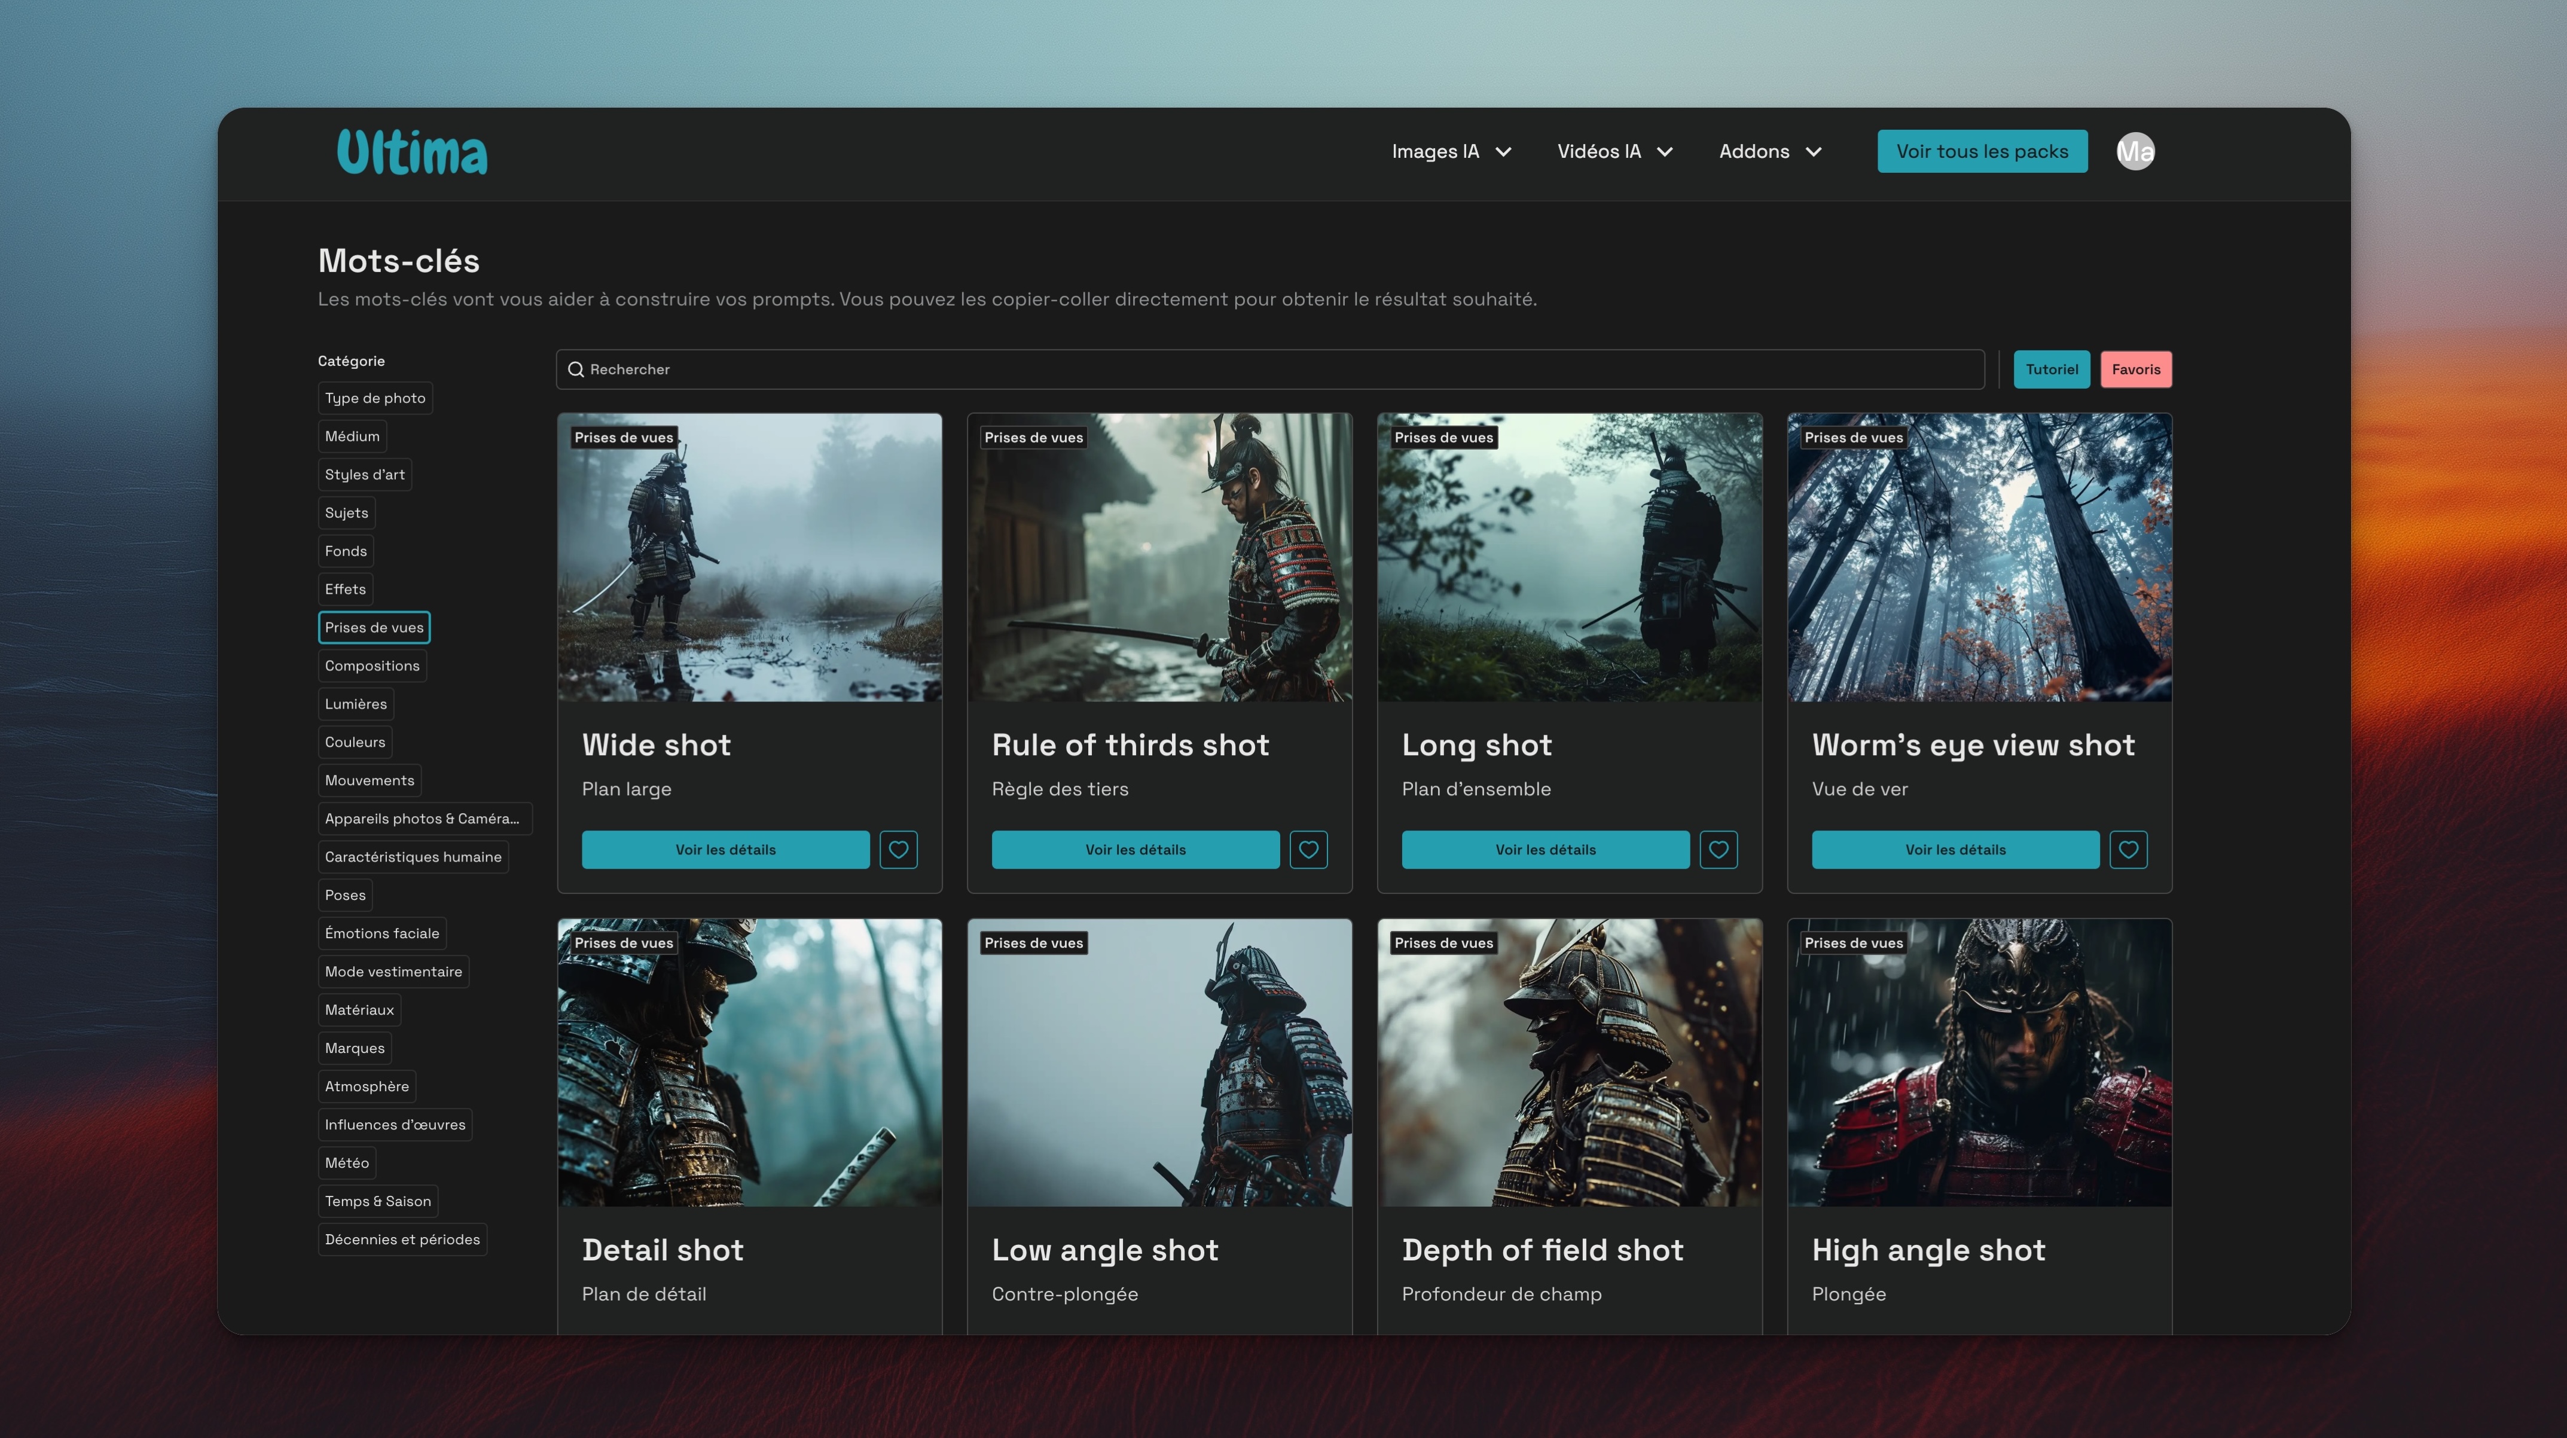Toggle heart on Worm's eye view shot
2567x1438 pixels.
[2128, 849]
